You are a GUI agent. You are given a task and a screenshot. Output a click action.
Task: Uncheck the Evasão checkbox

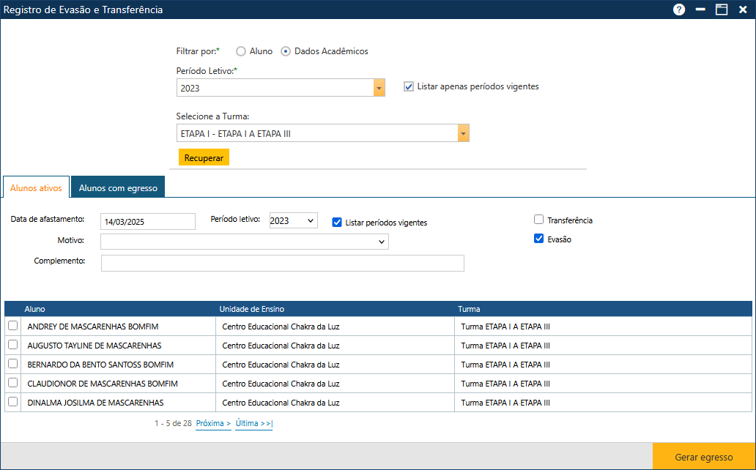pyautogui.click(x=539, y=238)
